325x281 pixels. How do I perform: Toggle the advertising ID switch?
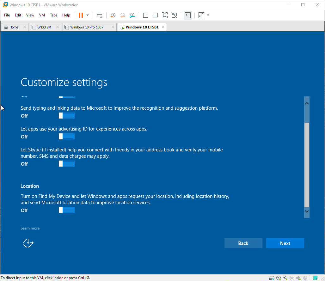pos(66,137)
